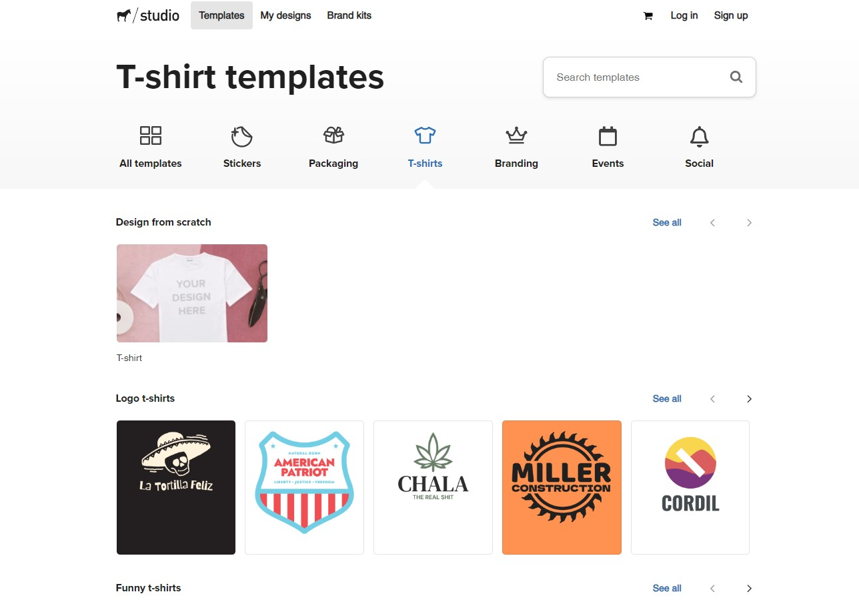
Task: Select the T-shirts category icon
Action: coord(425,135)
